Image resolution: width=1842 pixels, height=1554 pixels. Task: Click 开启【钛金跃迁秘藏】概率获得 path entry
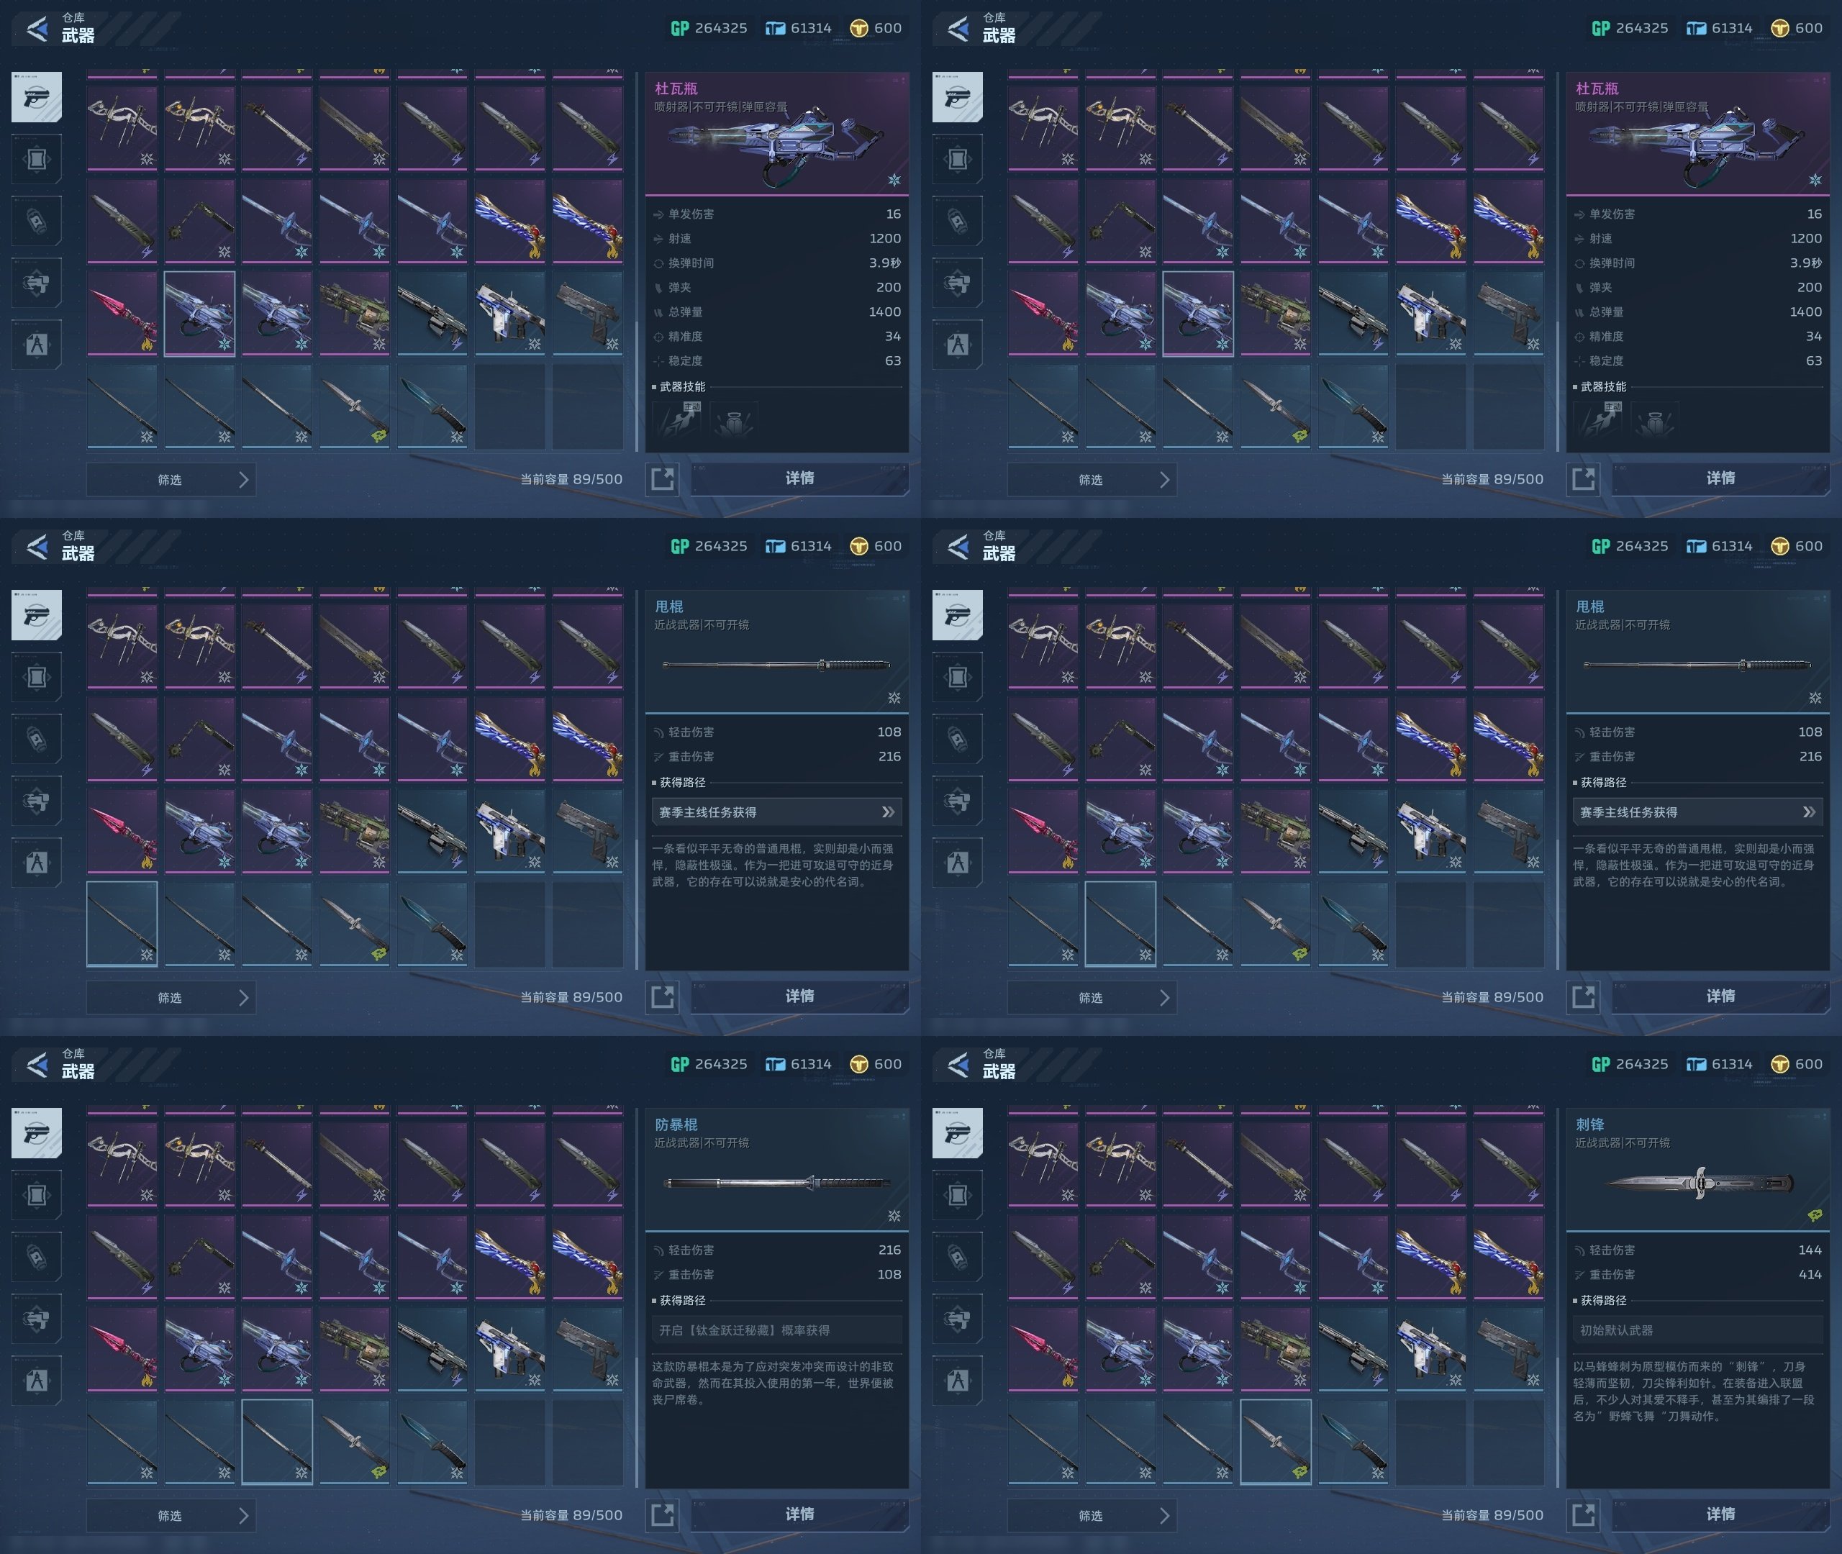coord(776,1330)
